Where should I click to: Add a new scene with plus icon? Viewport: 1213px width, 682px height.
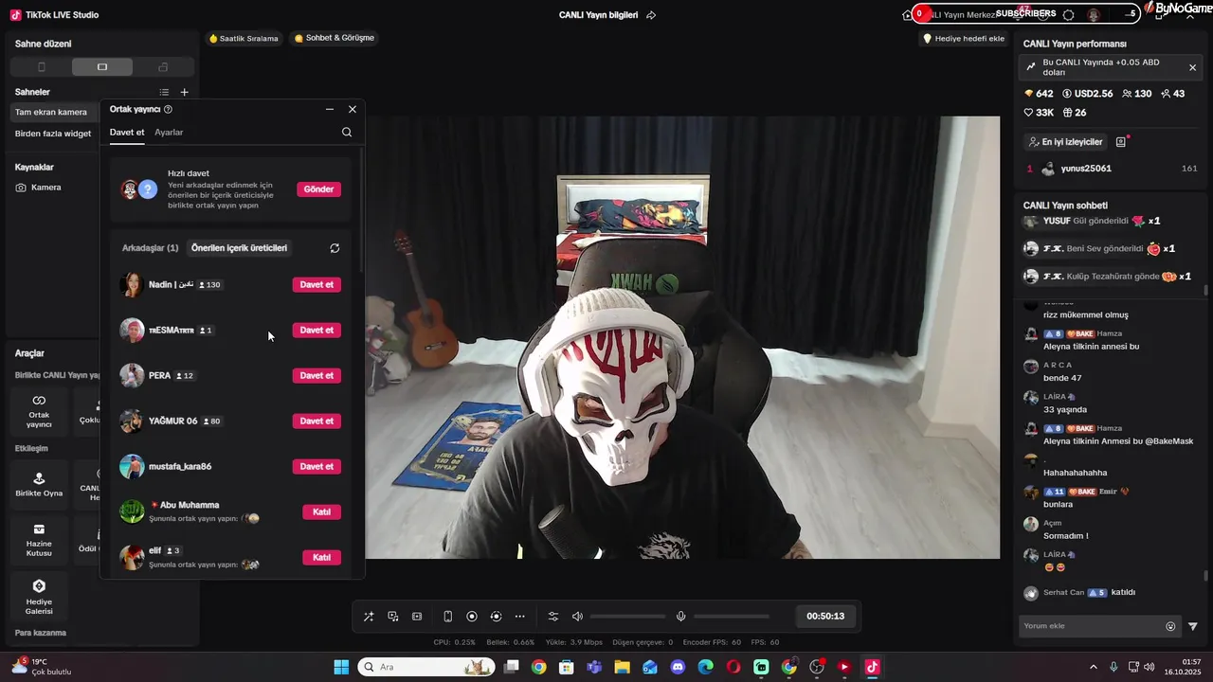[x=185, y=93]
